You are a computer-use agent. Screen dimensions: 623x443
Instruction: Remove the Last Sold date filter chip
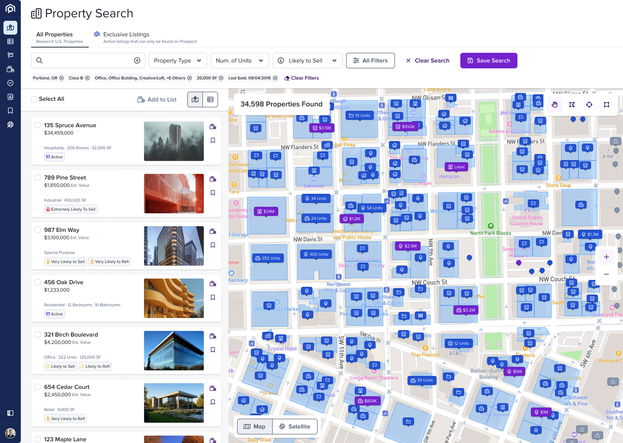[275, 78]
